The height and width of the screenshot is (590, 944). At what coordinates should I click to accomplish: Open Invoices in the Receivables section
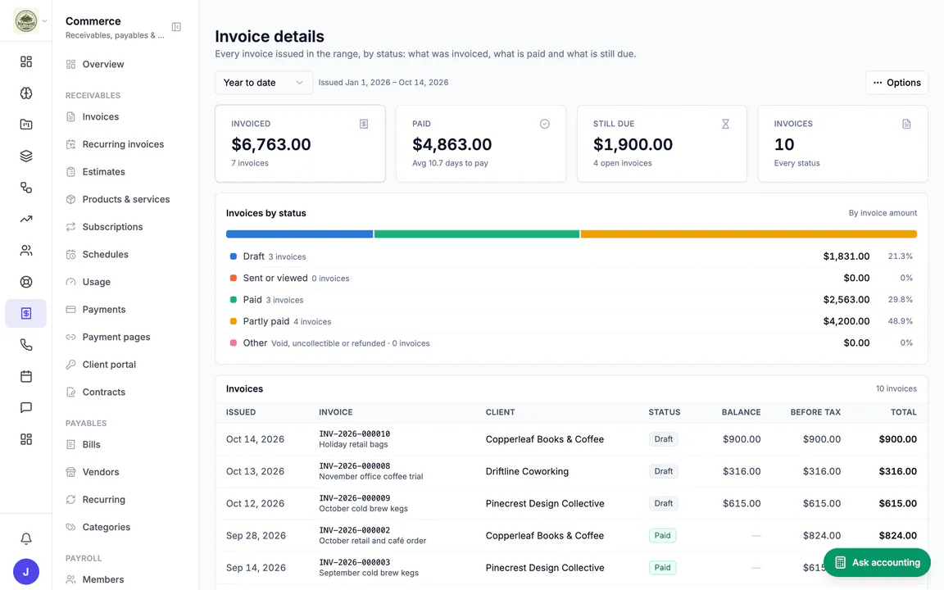pyautogui.click(x=101, y=117)
